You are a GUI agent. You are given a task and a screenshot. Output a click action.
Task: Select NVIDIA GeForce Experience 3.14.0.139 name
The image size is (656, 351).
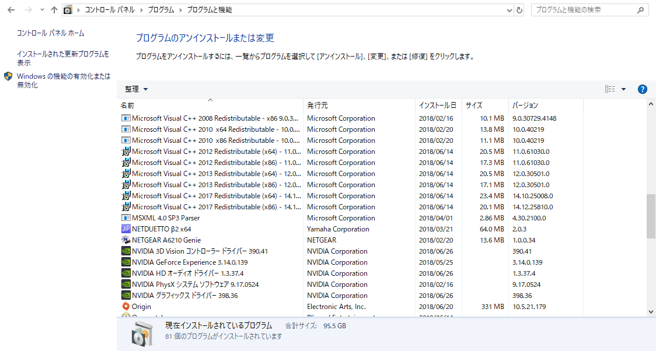click(x=190, y=262)
